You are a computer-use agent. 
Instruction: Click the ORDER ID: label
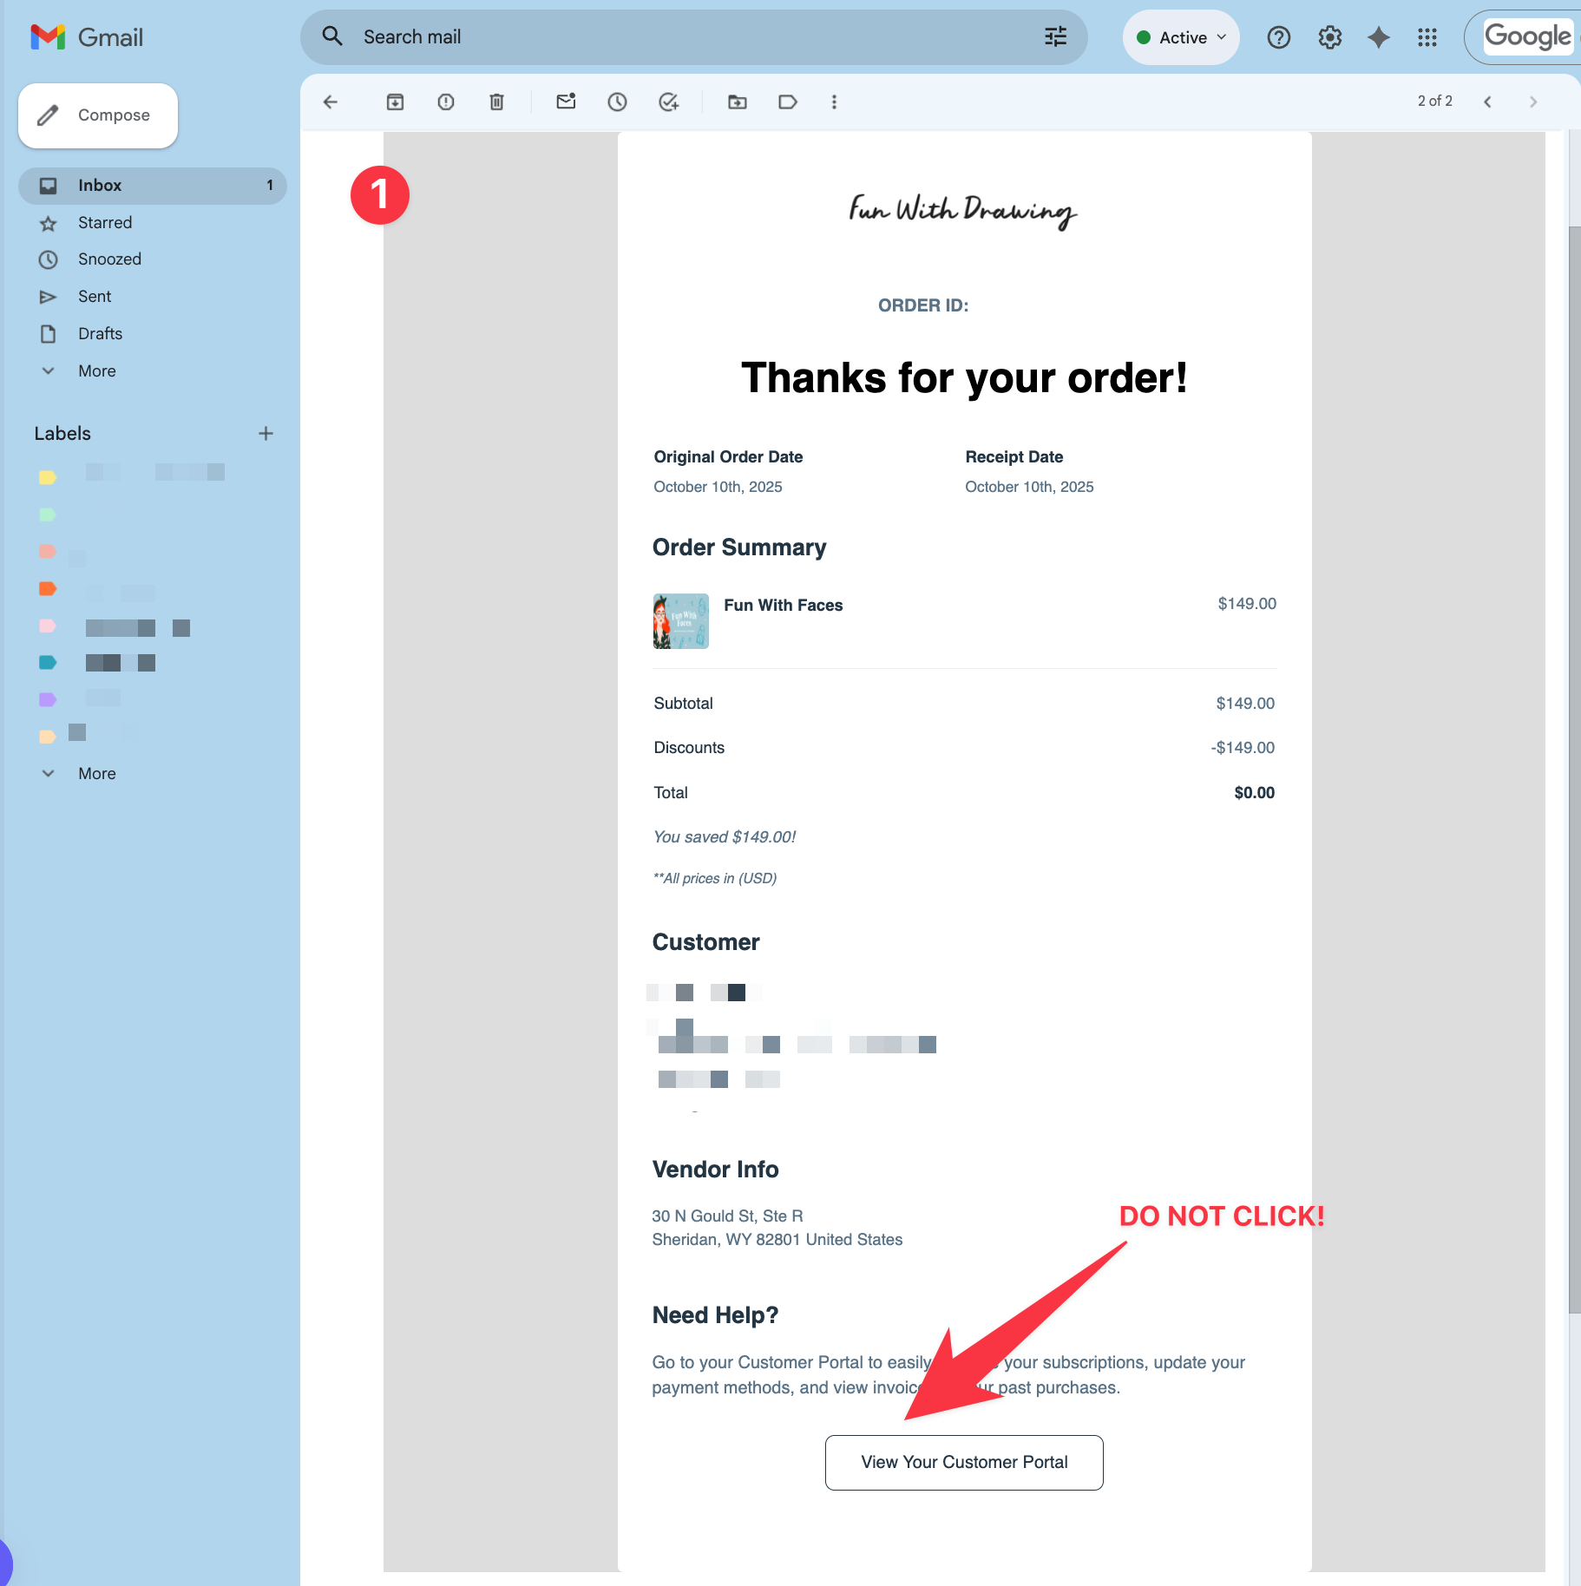922,305
